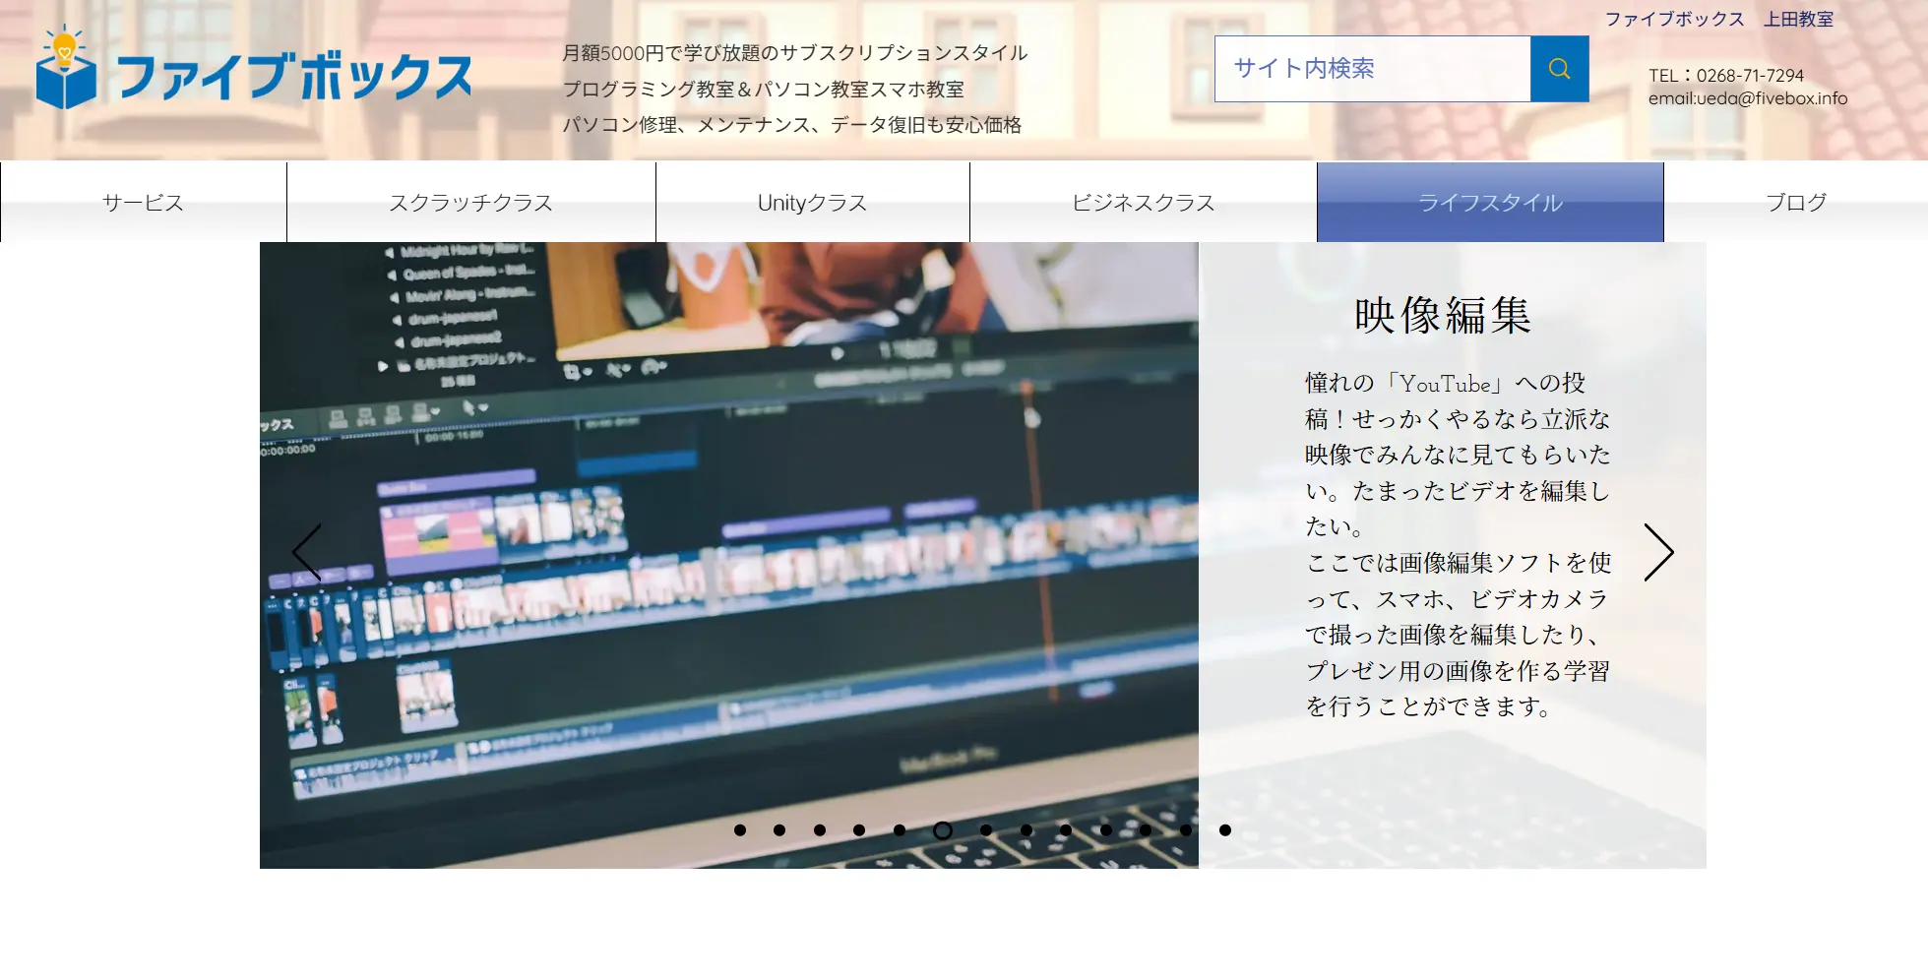Jump to the eighth slide dot
Image resolution: width=1928 pixels, height=980 pixels.
tap(1026, 830)
